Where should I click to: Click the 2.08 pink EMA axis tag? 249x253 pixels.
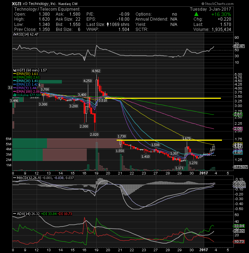[x=238, y=129]
